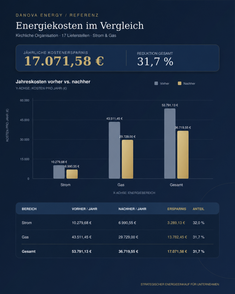Image resolution: width=235 pixels, height=294 pixels.
Task: Click the 45.000 y-axis tick
Action: coord(25,120)
